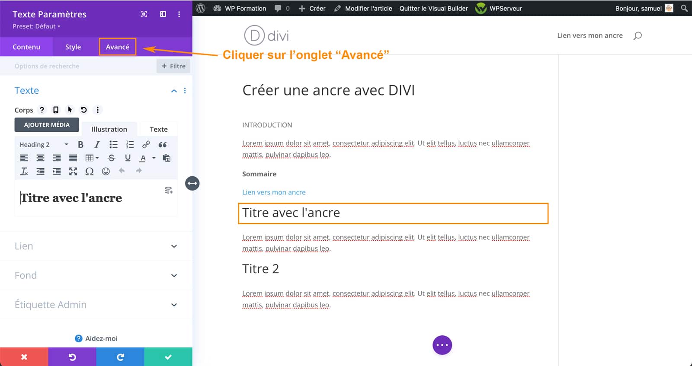Click the AJOUTER MÉDIA button

(47, 125)
